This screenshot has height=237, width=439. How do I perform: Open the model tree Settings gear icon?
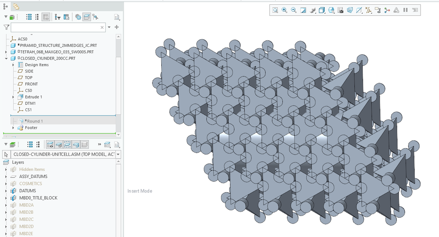78,17
